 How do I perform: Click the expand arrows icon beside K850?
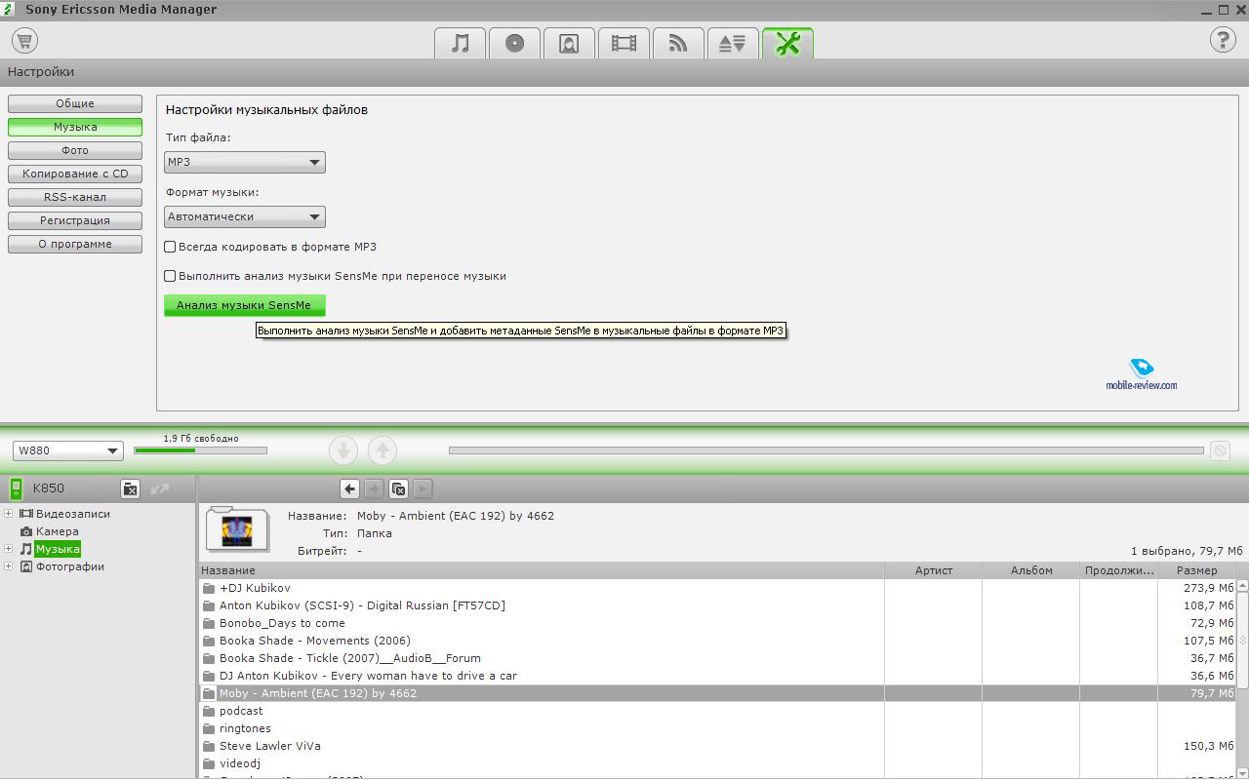[x=160, y=488]
